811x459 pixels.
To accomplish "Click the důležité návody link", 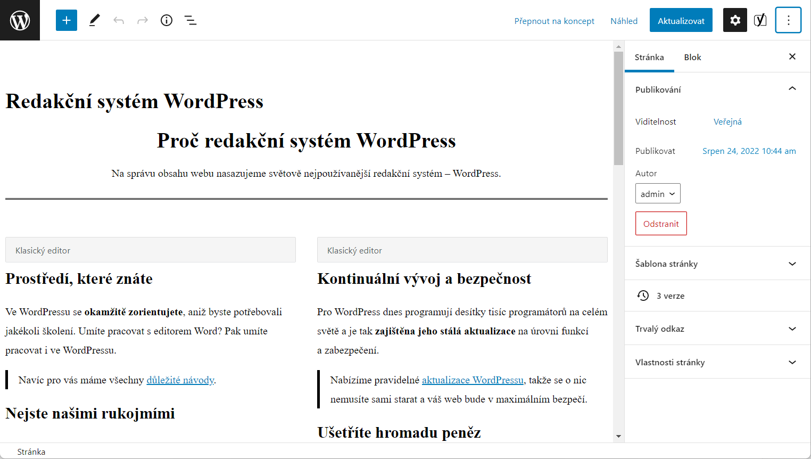I will click(180, 380).
